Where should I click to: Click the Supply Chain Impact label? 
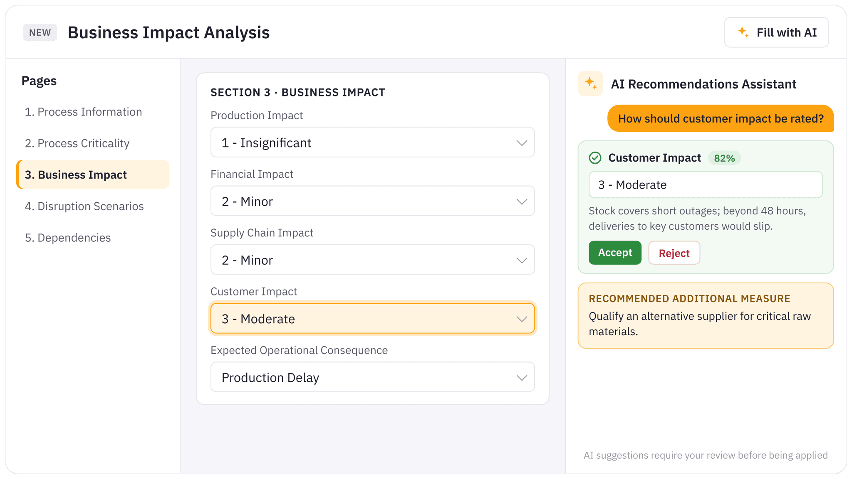[262, 233]
